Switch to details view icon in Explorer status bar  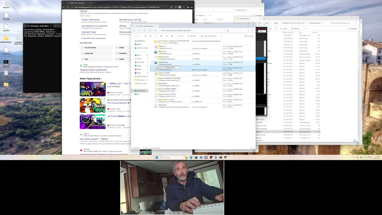click(x=251, y=148)
